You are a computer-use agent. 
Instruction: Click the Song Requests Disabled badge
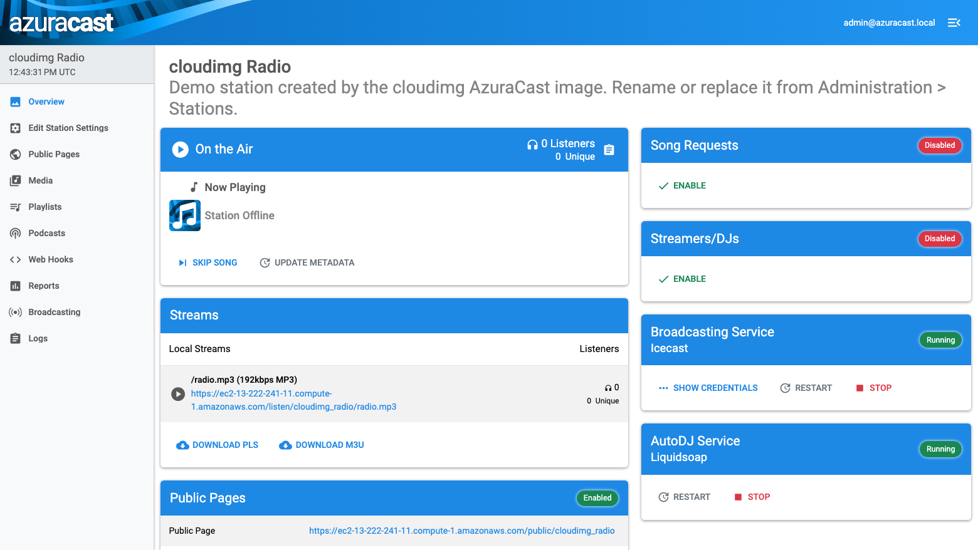(940, 145)
